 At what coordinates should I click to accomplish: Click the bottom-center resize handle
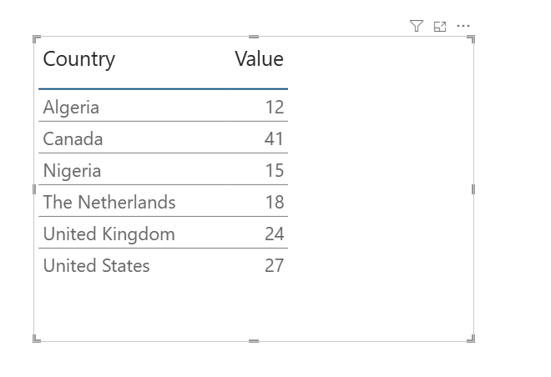(254, 340)
